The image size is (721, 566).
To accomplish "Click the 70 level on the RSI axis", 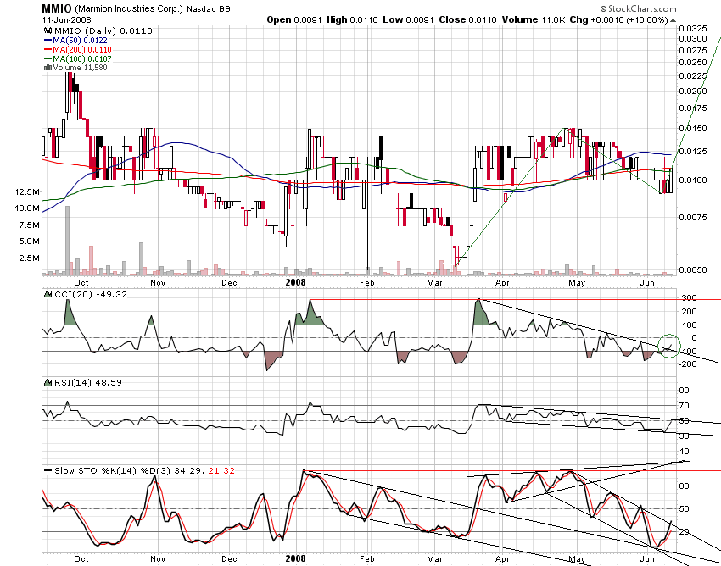I will (x=685, y=406).
